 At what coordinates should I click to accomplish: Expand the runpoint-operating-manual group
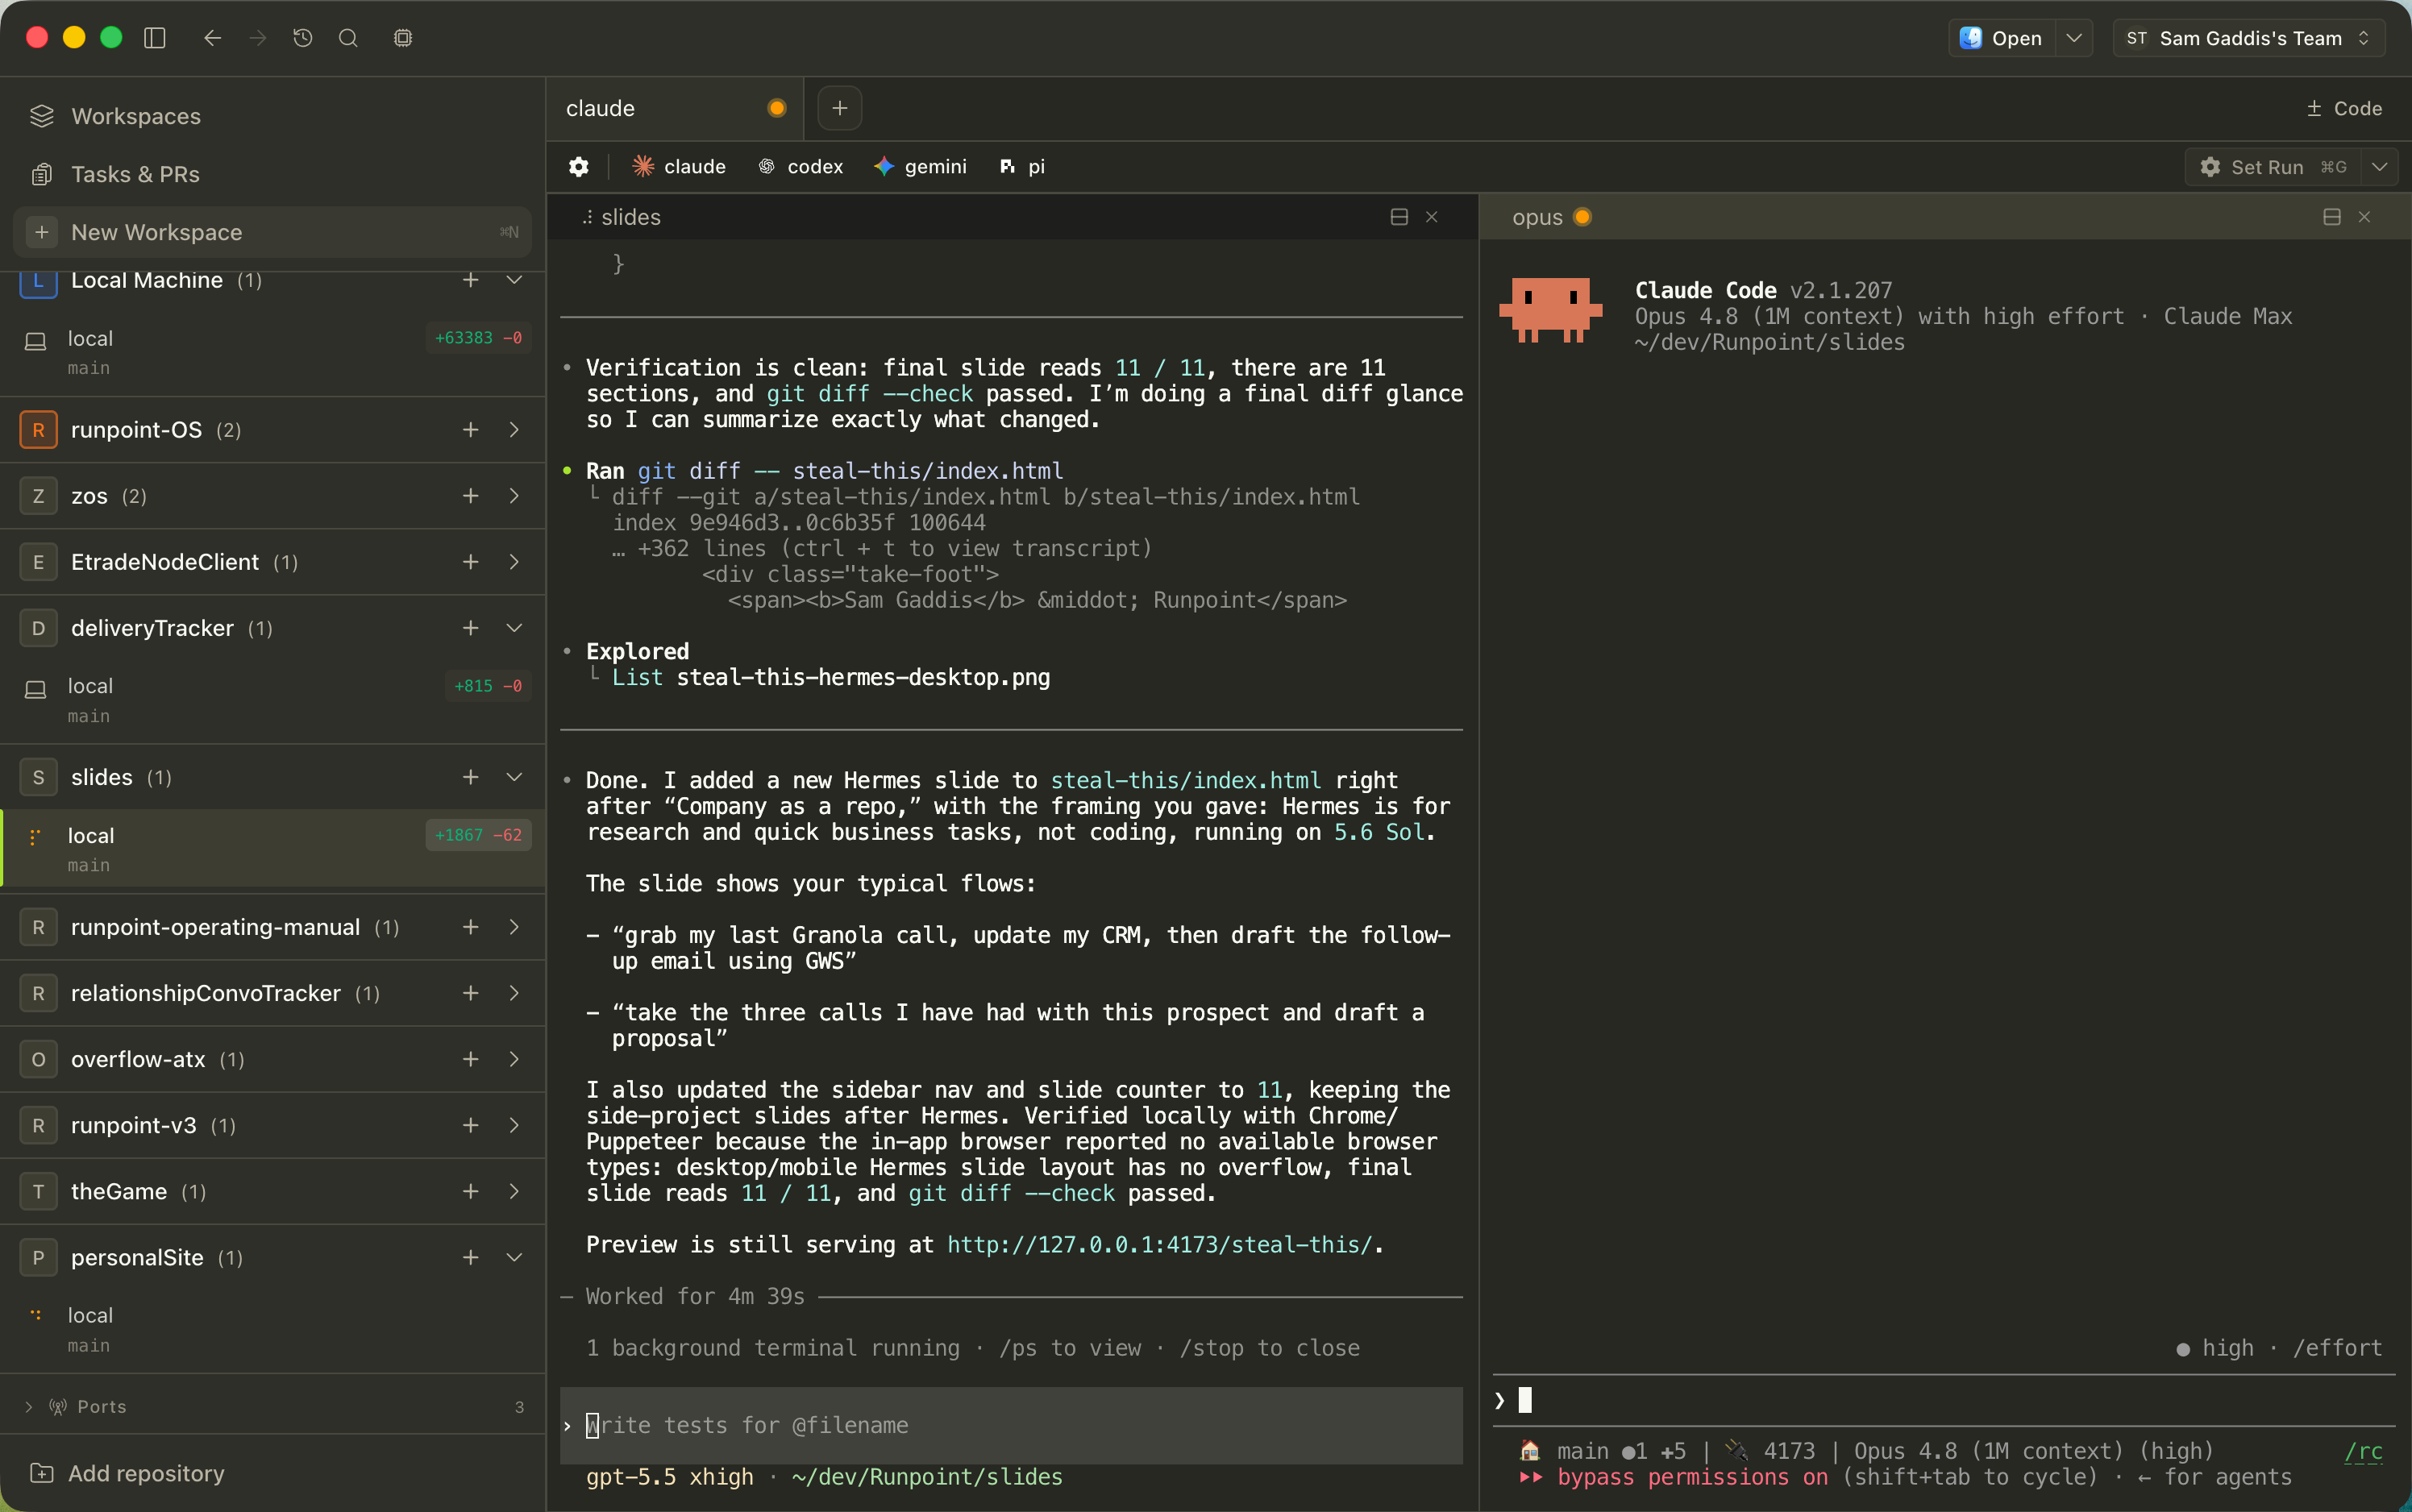coord(514,927)
